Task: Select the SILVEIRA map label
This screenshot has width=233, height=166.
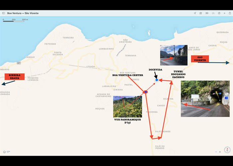Action: (168, 99)
